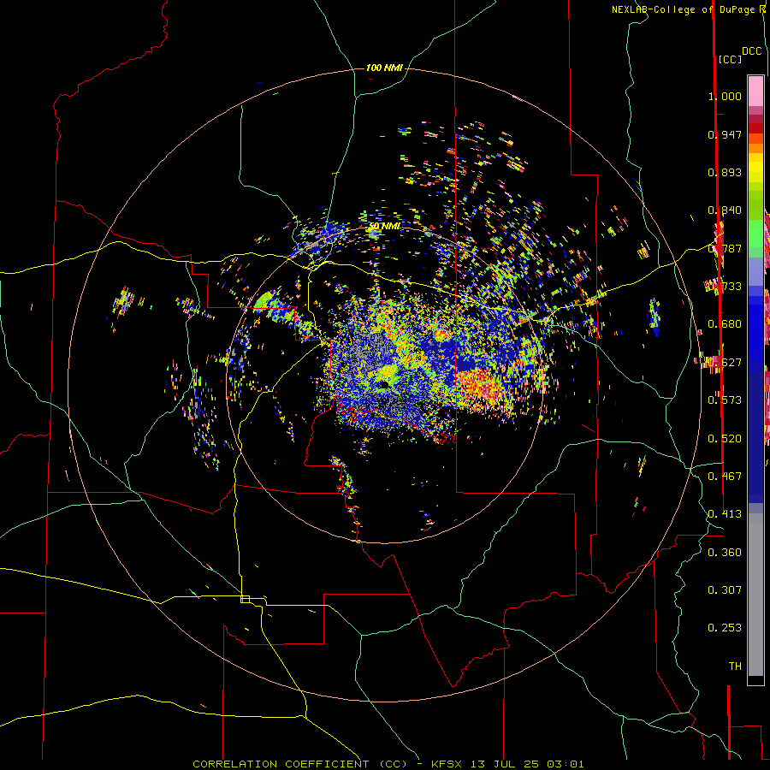This screenshot has height=770, width=770.
Task: Select the 50 NMI range ring label
Action: point(385,226)
